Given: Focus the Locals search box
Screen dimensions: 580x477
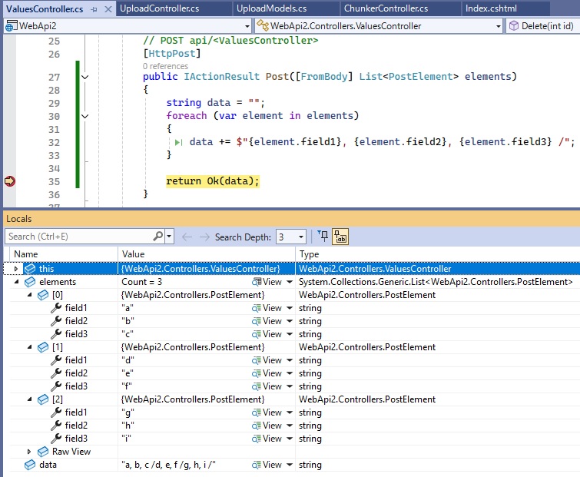Looking at the screenshot, I should pyautogui.click(x=80, y=237).
